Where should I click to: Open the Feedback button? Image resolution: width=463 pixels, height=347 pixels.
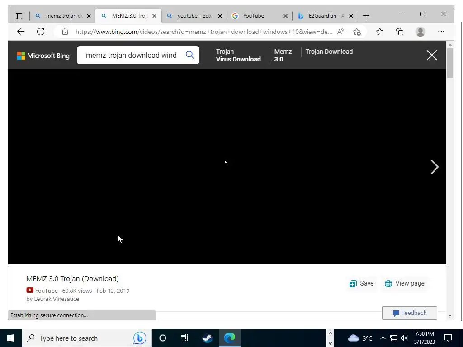coord(410,313)
